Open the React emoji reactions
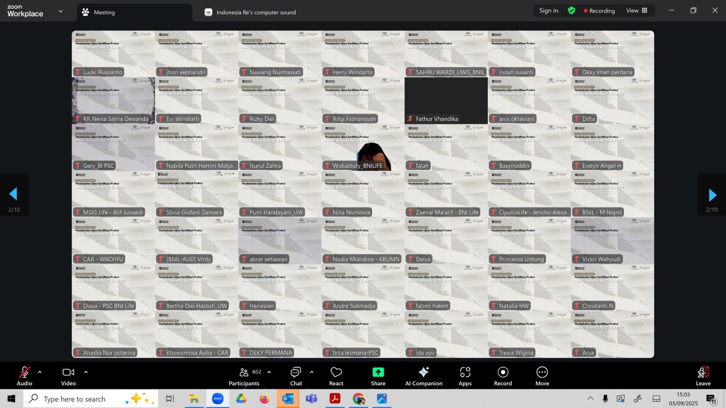The height and width of the screenshot is (408, 726). (x=336, y=373)
